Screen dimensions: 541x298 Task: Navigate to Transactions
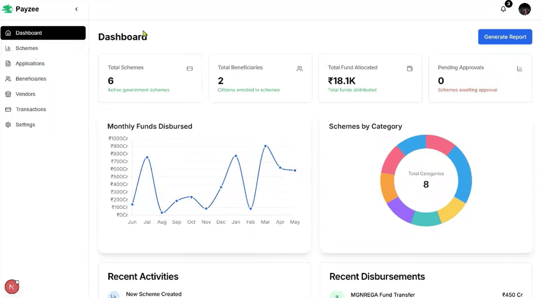pyautogui.click(x=31, y=109)
